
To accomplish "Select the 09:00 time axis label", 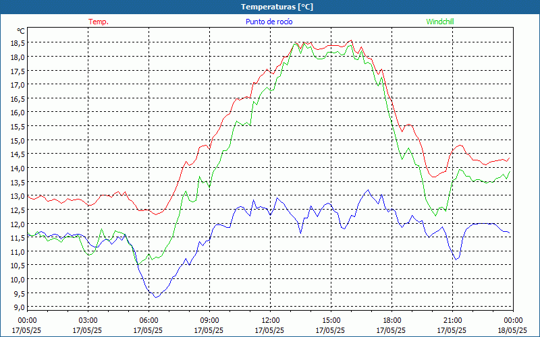I will [209, 320].
